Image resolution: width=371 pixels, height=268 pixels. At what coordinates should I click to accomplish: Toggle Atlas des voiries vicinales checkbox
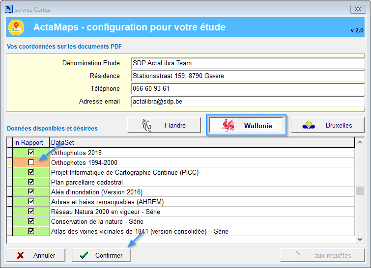(31, 231)
